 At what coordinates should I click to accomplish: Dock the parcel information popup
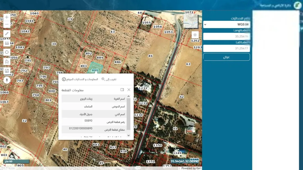pyautogui.click(x=122, y=90)
